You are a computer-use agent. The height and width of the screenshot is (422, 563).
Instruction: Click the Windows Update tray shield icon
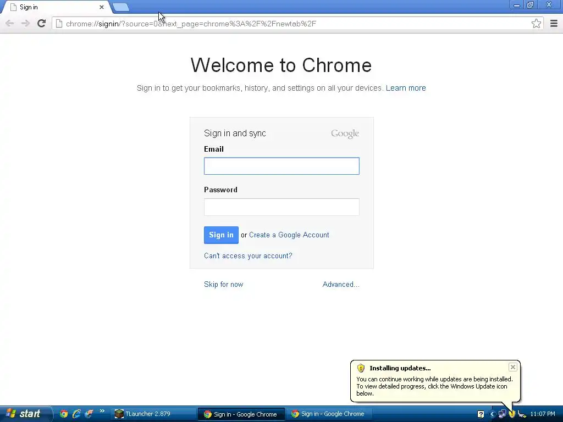(x=512, y=414)
